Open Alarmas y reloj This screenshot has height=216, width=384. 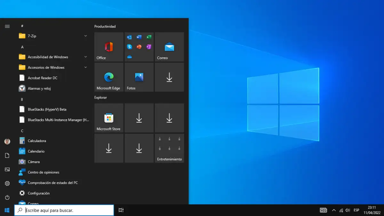[x=54, y=88]
